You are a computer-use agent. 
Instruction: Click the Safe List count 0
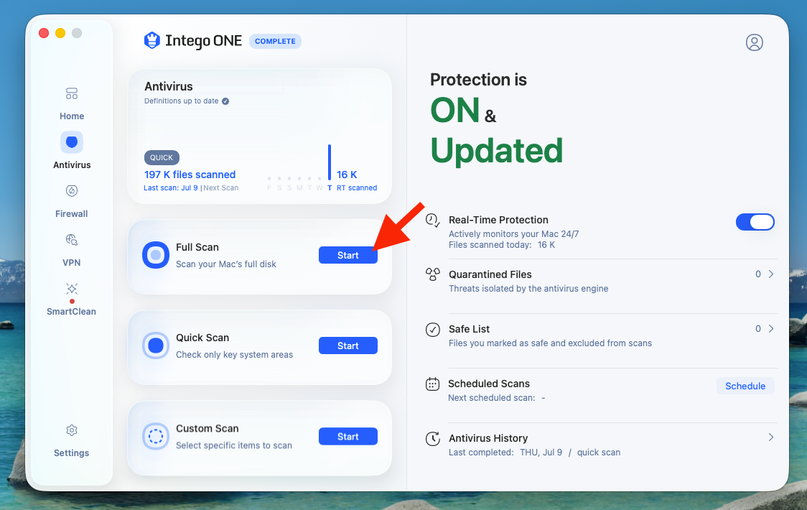pos(758,329)
